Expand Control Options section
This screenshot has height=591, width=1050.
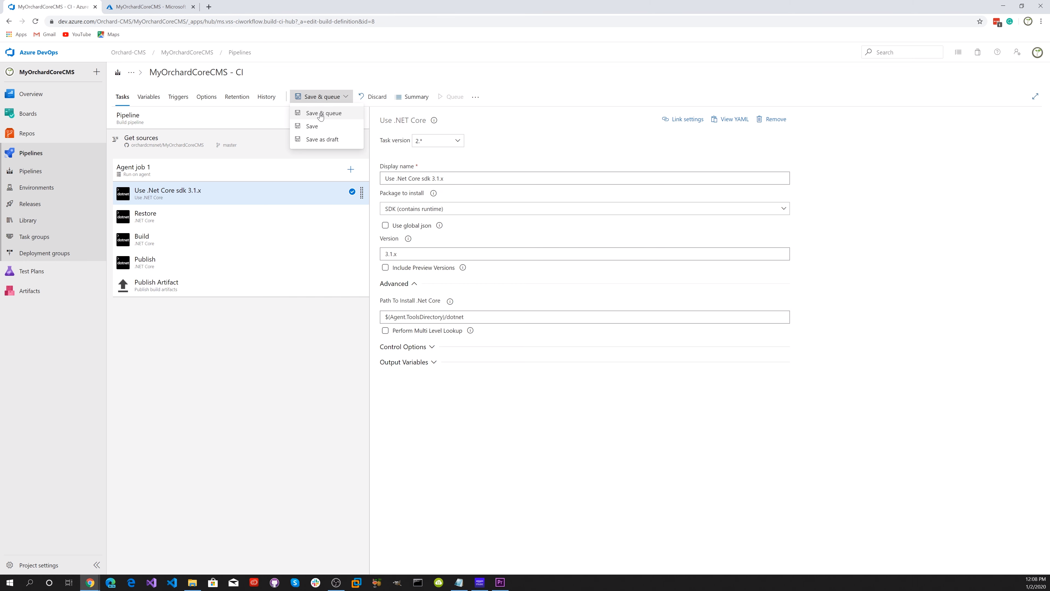(x=407, y=347)
